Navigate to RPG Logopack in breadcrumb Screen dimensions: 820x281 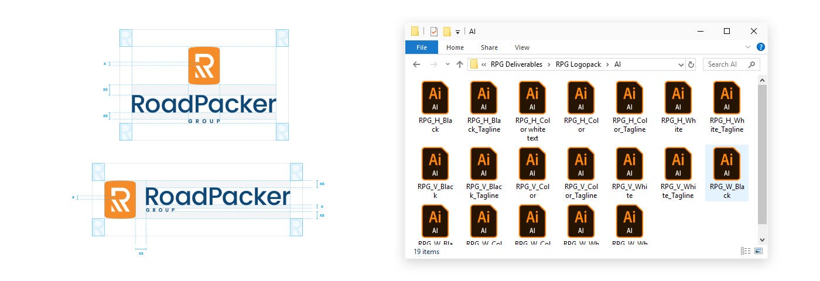tap(579, 64)
